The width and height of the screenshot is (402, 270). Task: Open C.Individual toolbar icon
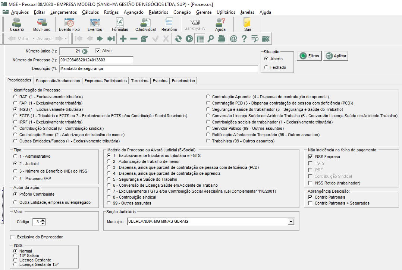coord(145,25)
